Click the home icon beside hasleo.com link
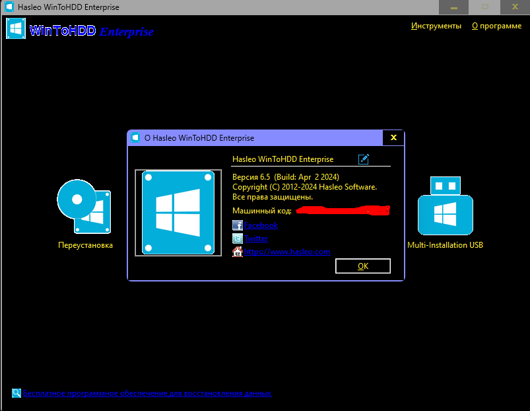This screenshot has height=411, width=530. [238, 252]
